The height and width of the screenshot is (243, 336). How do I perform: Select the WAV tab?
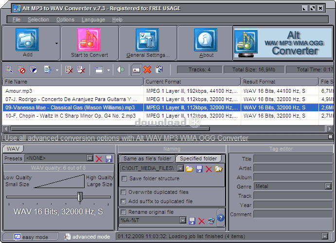(13, 149)
